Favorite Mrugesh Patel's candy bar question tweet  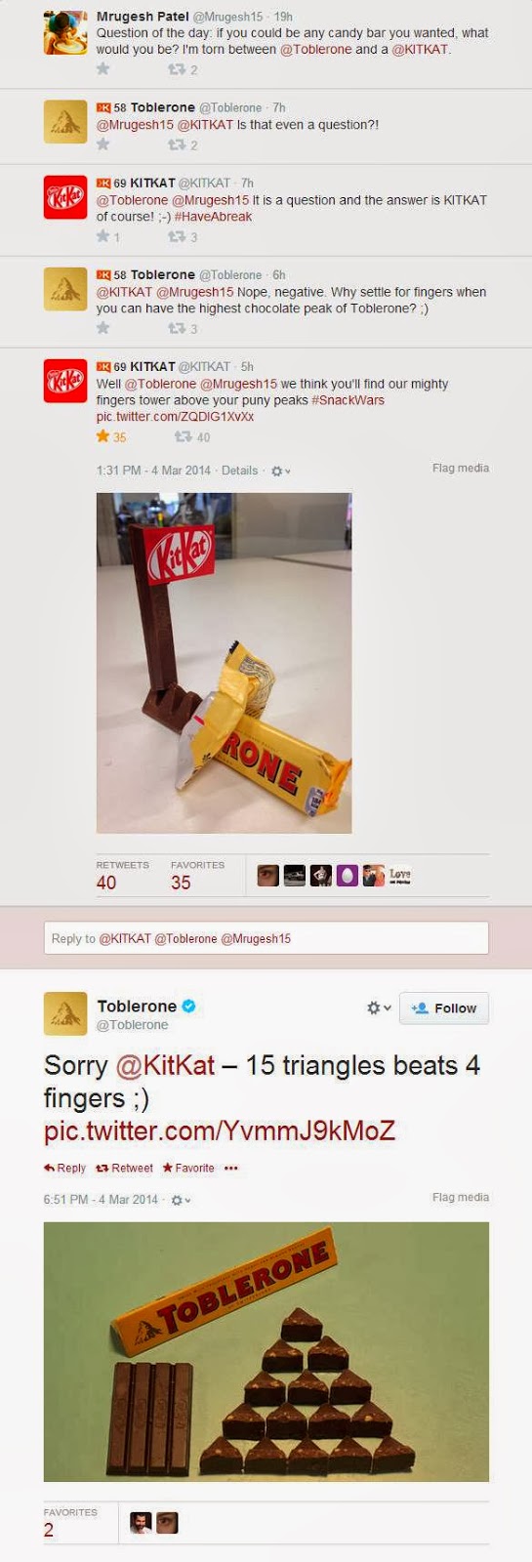102,69
